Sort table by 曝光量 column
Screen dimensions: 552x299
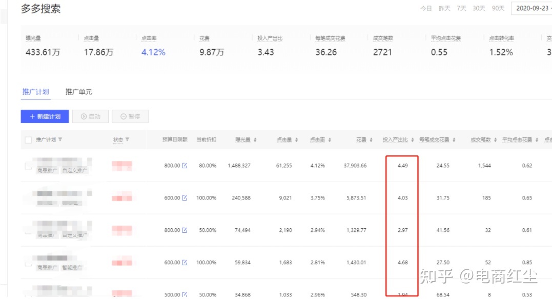coord(255,140)
